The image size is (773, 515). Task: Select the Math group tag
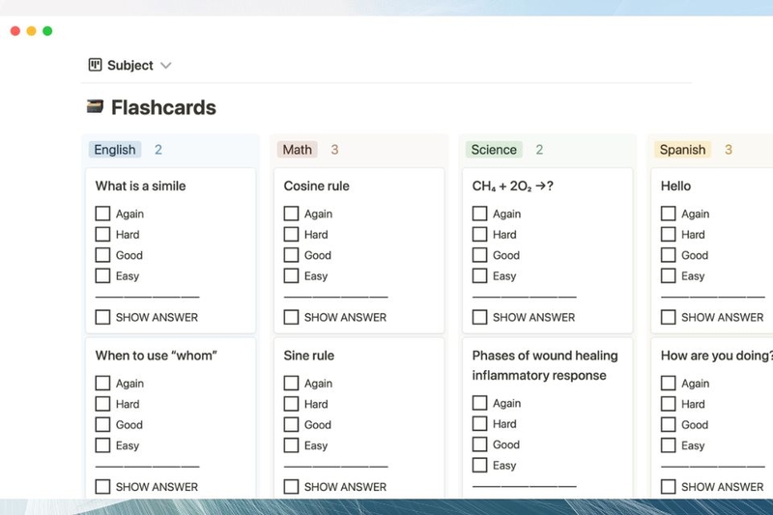click(x=298, y=150)
